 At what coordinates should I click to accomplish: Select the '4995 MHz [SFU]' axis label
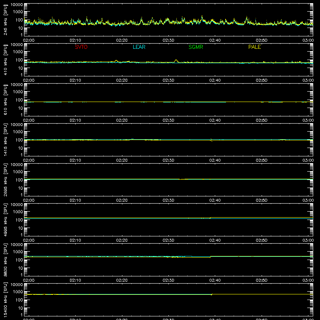pos(5,220)
